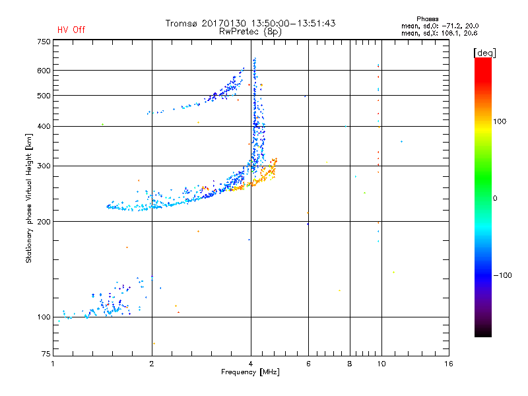The width and height of the screenshot is (528, 396).
Task: Click the "RwPretec (8p)" subtitle label
Action: [250, 31]
